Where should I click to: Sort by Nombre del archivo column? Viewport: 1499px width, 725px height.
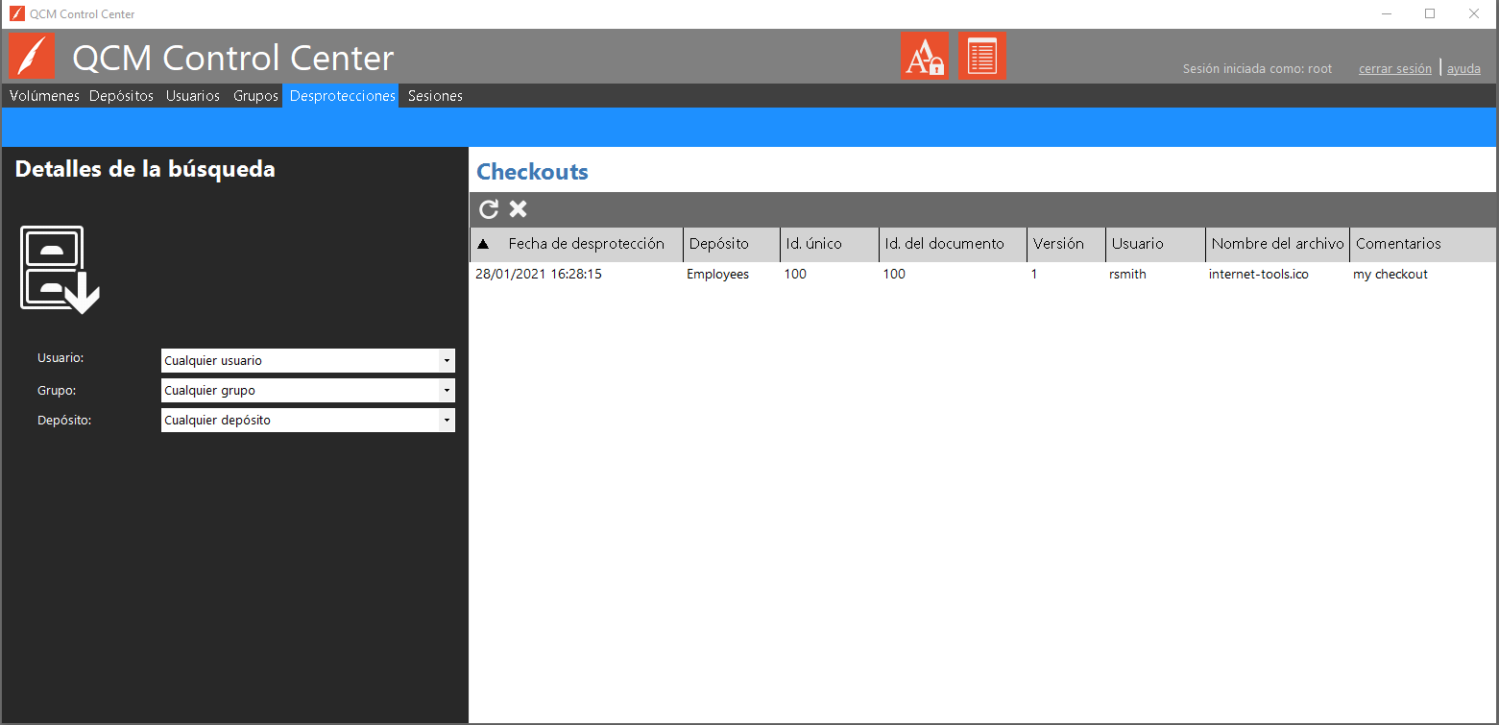[x=1277, y=244]
